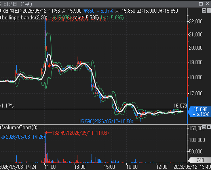
Task: Click the 12:00 time axis label
Action: point(162,167)
